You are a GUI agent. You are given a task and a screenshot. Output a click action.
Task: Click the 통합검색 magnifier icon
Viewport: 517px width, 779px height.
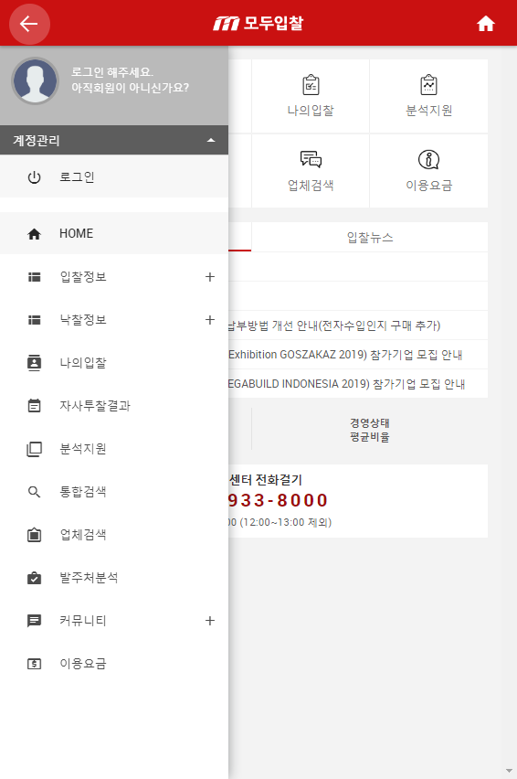34,492
